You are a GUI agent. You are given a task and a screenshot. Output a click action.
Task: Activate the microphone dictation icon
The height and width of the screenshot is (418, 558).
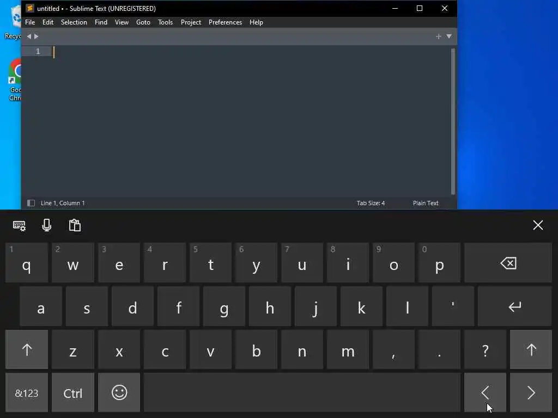pyautogui.click(x=47, y=225)
